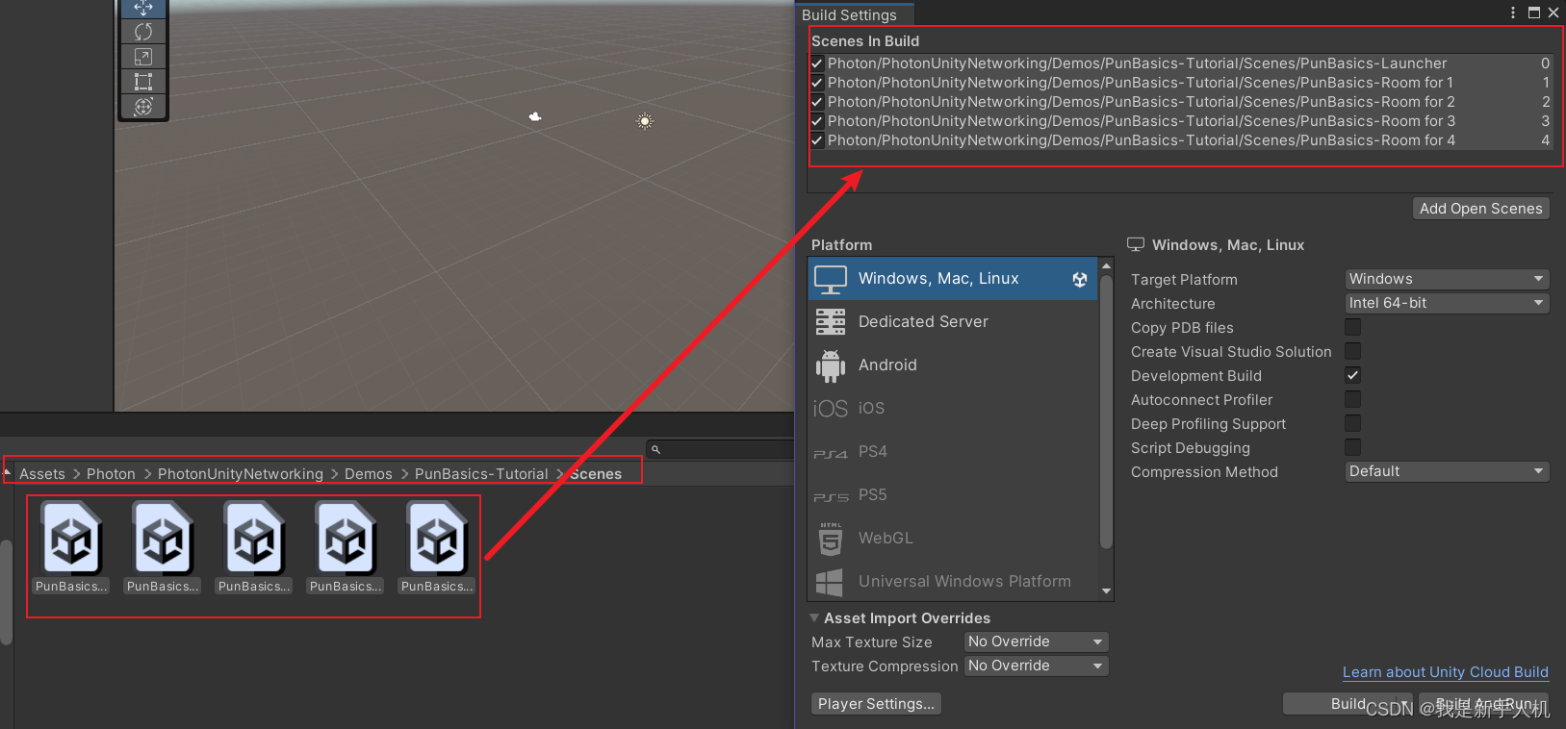The image size is (1566, 729).
Task: Enable Deep Profiling Support checkbox
Action: click(1353, 423)
